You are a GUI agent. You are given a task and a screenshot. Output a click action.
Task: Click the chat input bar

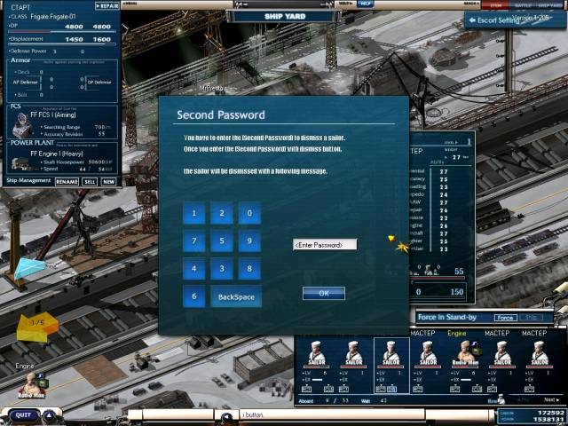click(x=331, y=414)
